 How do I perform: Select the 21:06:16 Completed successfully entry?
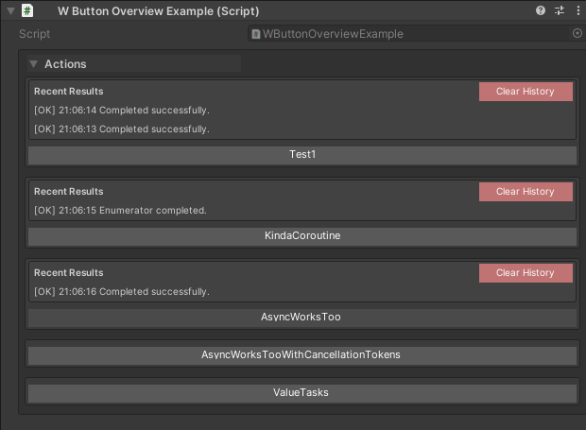[122, 292]
